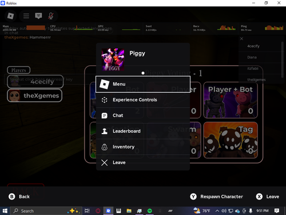Click Respawn Character at the bottom

tap(216, 197)
